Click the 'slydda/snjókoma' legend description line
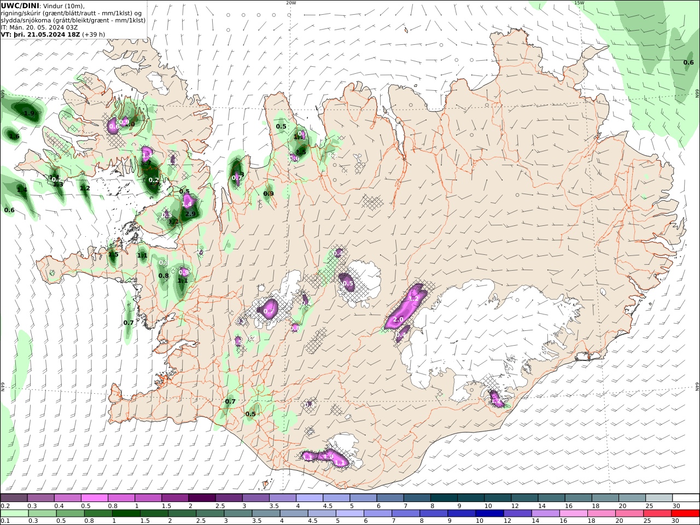 pyautogui.click(x=73, y=20)
